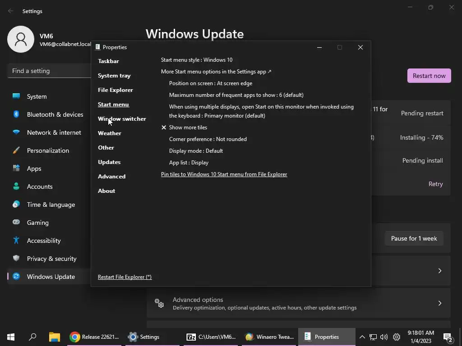This screenshot has height=346, width=462.
Task: Go back using the Settings back arrow
Action: [x=11, y=11]
